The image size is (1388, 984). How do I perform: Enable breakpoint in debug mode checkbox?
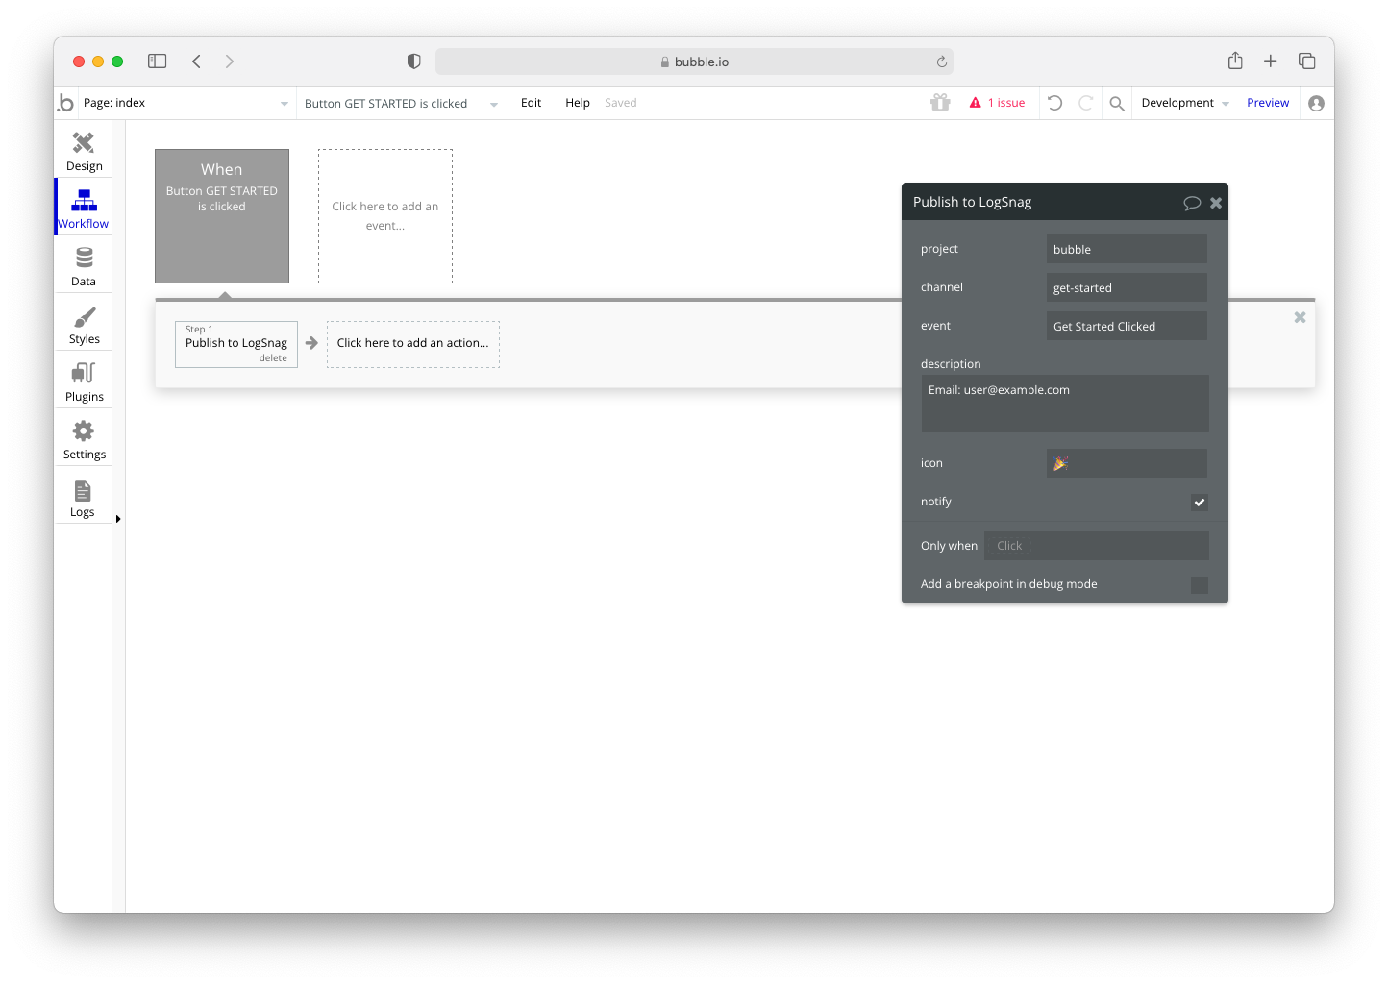click(x=1200, y=584)
